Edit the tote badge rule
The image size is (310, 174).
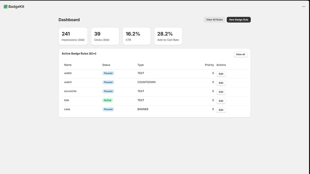(221, 101)
